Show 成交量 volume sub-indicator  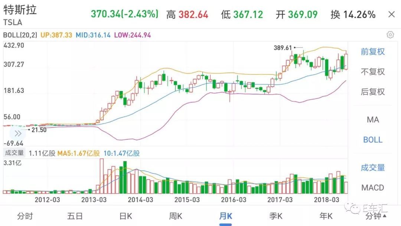point(373,168)
